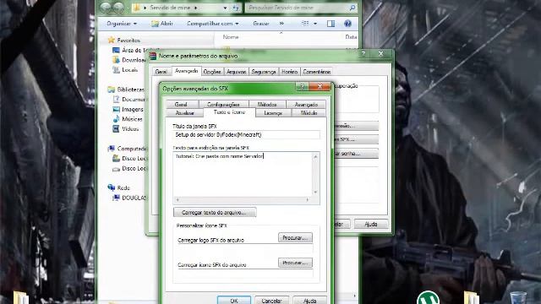Open Locais in the Explorer sidebar

pos(125,70)
